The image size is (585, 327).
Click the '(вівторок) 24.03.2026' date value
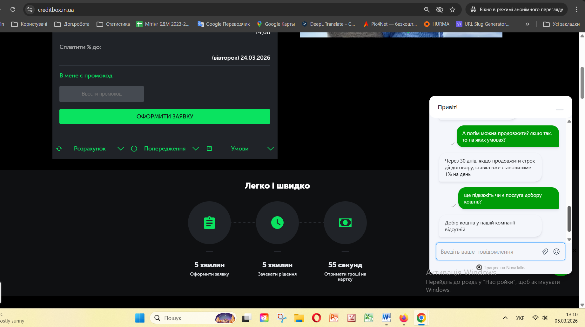241,58
